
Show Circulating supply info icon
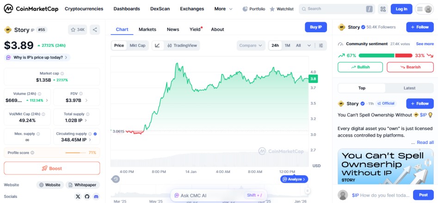point(91,134)
